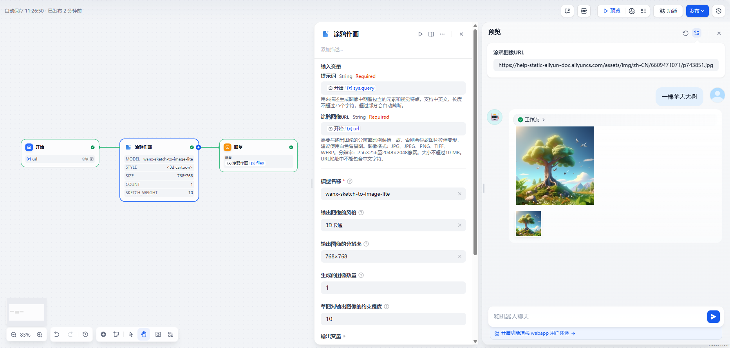Viewport: 730px width, 348px height.
Task: Click the 预览 preview button
Action: (x=611, y=11)
